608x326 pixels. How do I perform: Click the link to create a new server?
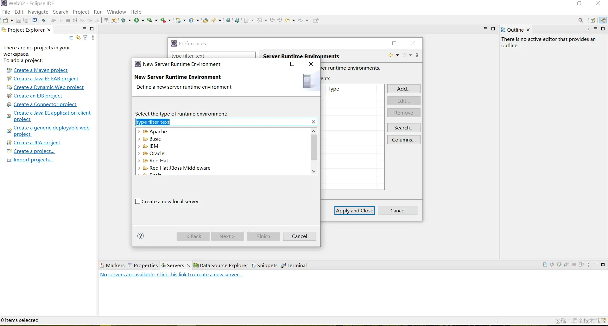tap(171, 274)
